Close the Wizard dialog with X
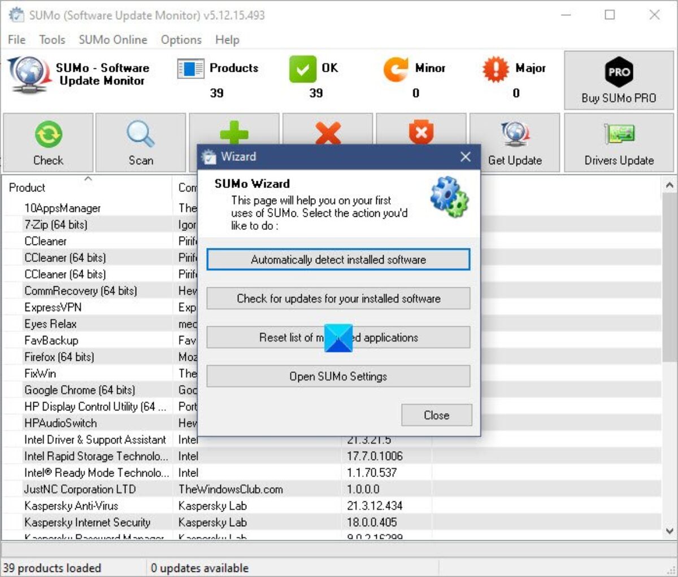The image size is (678, 577). [466, 157]
